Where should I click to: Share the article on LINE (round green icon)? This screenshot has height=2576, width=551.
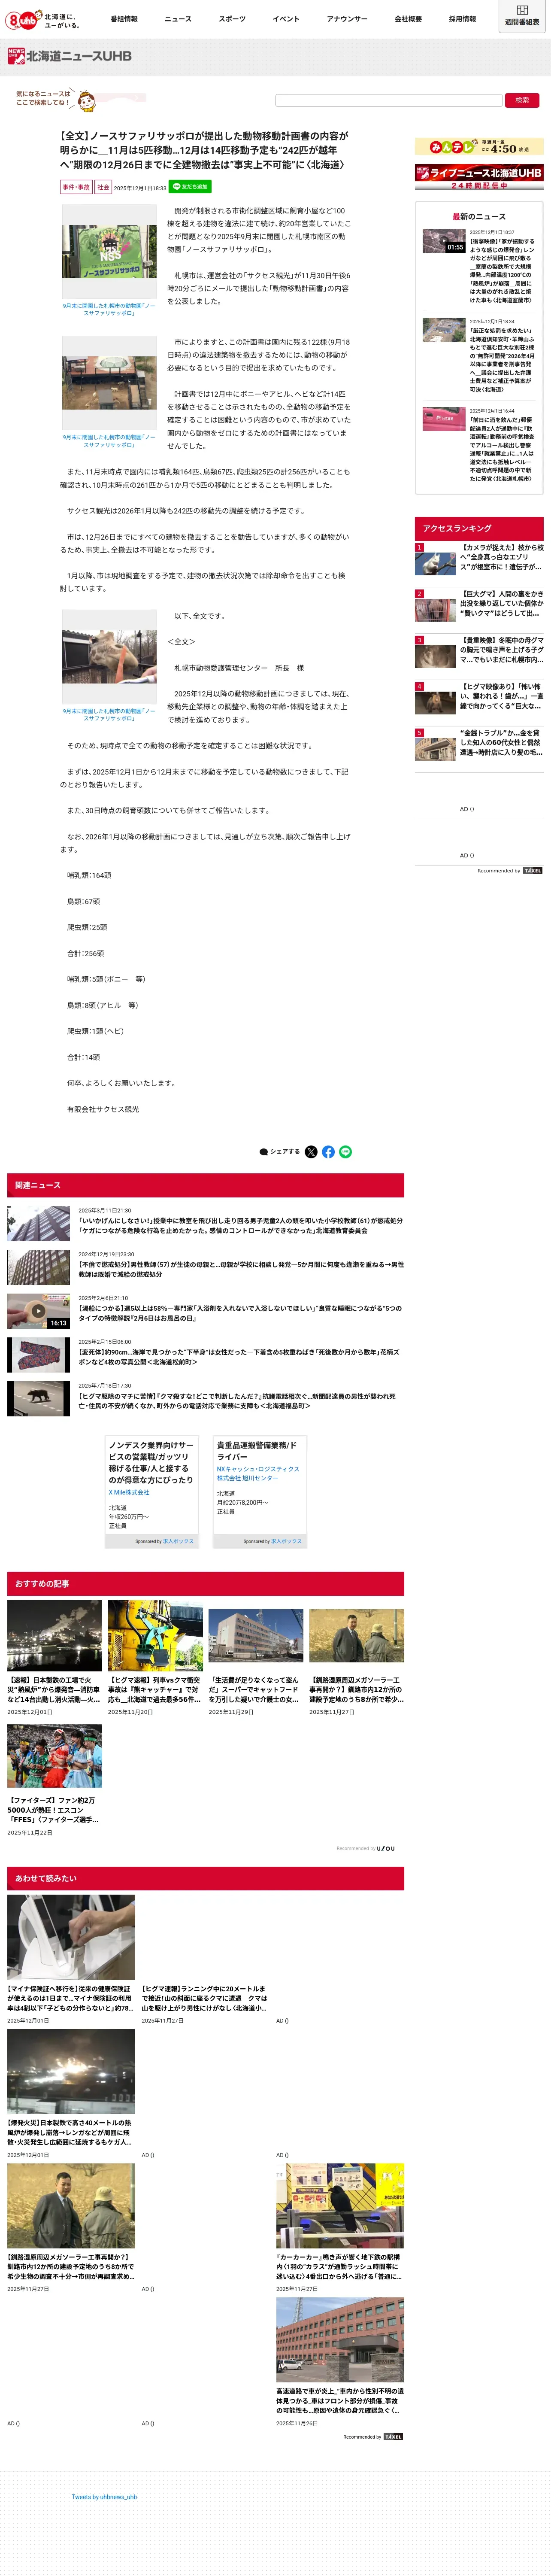coord(345,1152)
